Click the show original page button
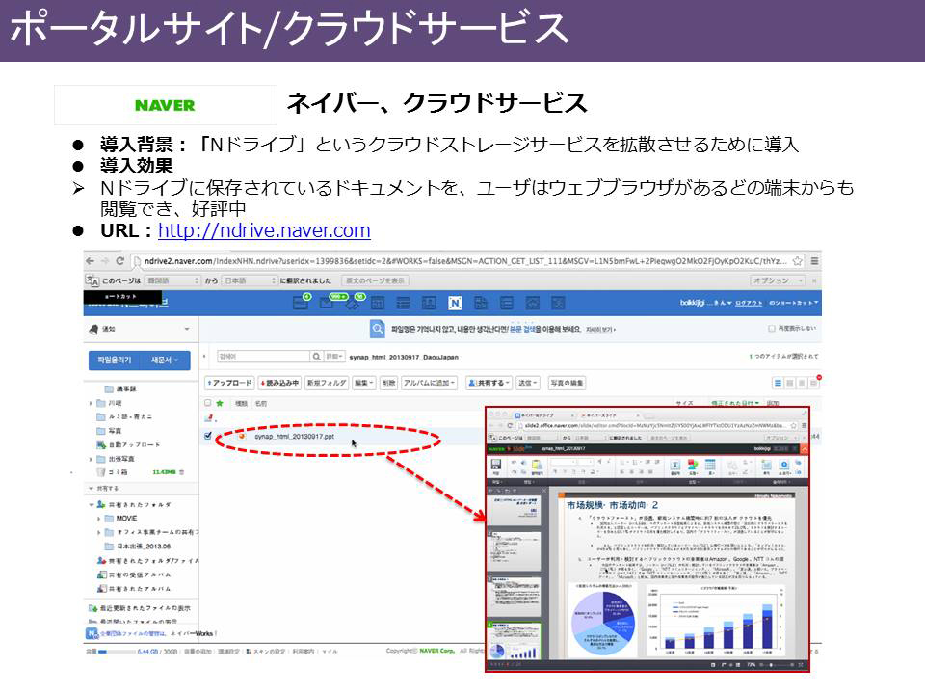This screenshot has height=694, width=925. 375,280
